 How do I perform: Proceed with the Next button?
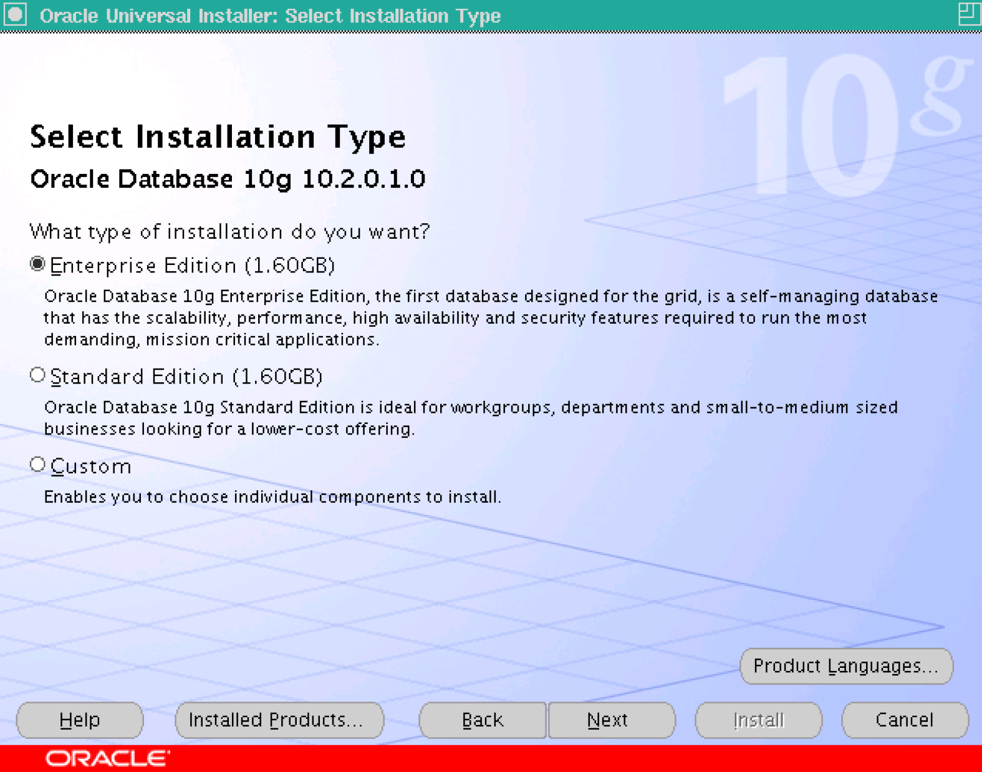point(611,720)
